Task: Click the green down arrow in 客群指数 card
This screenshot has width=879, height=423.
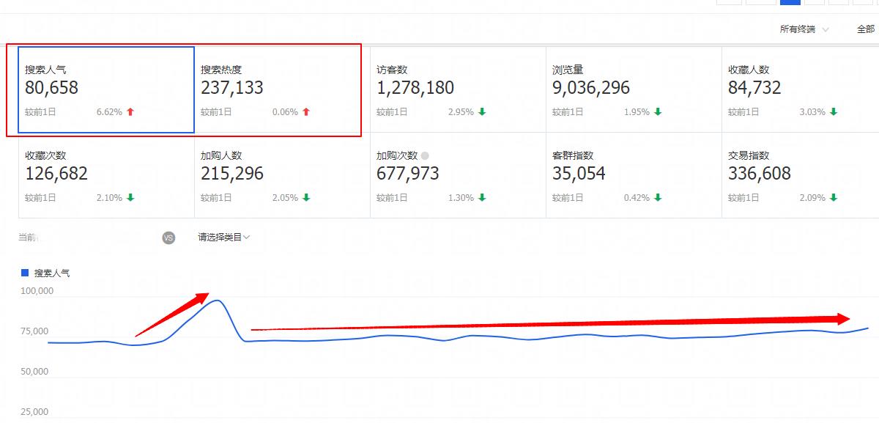Action: coord(658,198)
